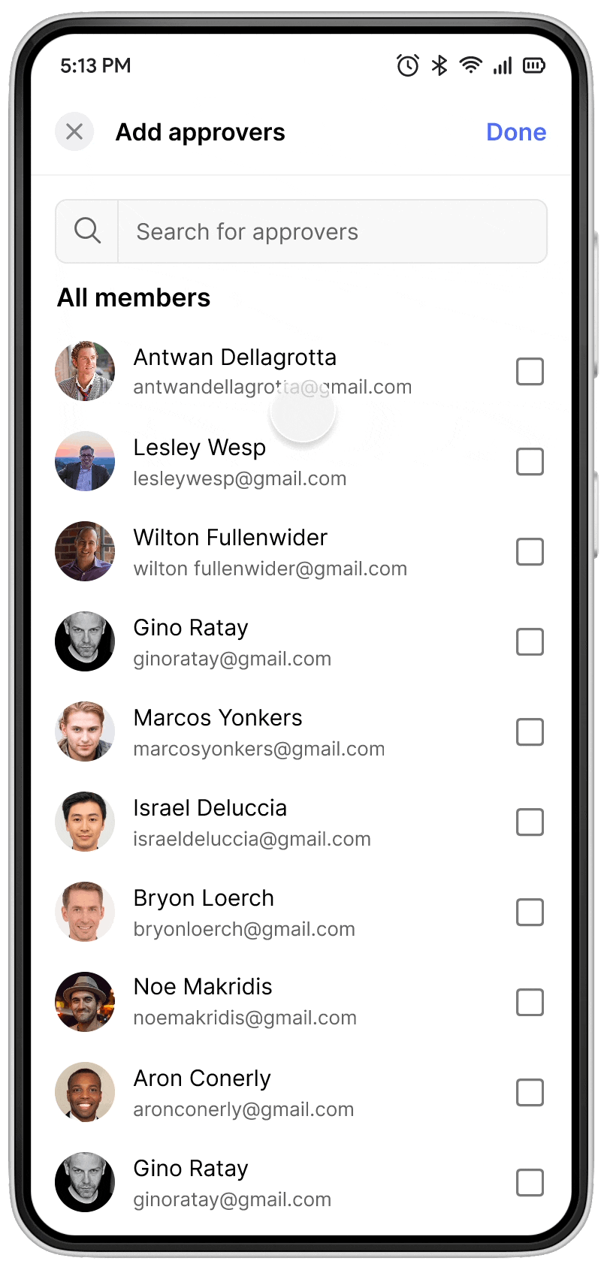This screenshot has height=1270, width=607.
Task: Check Bryon Loerch's checkbox
Action: [x=530, y=912]
